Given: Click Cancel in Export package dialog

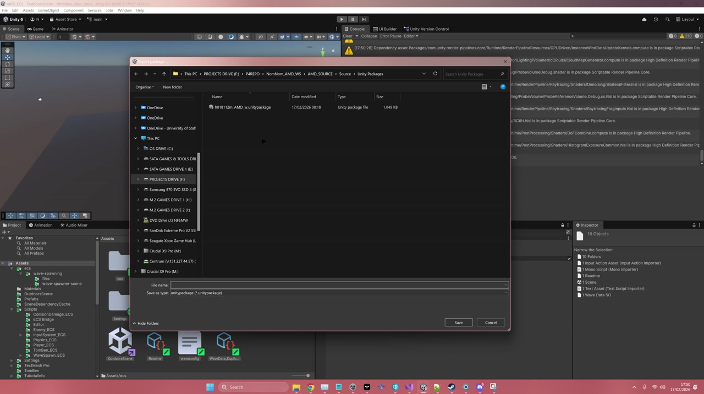Looking at the screenshot, I should coord(491,323).
